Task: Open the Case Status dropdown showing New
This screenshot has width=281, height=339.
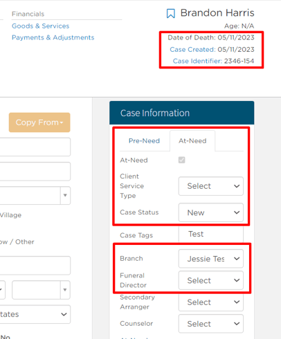Action: 211,212
